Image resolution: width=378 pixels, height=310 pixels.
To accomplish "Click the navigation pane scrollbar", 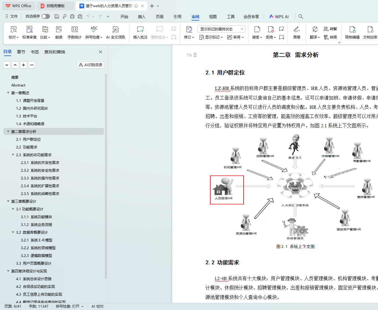I will coord(106,176).
